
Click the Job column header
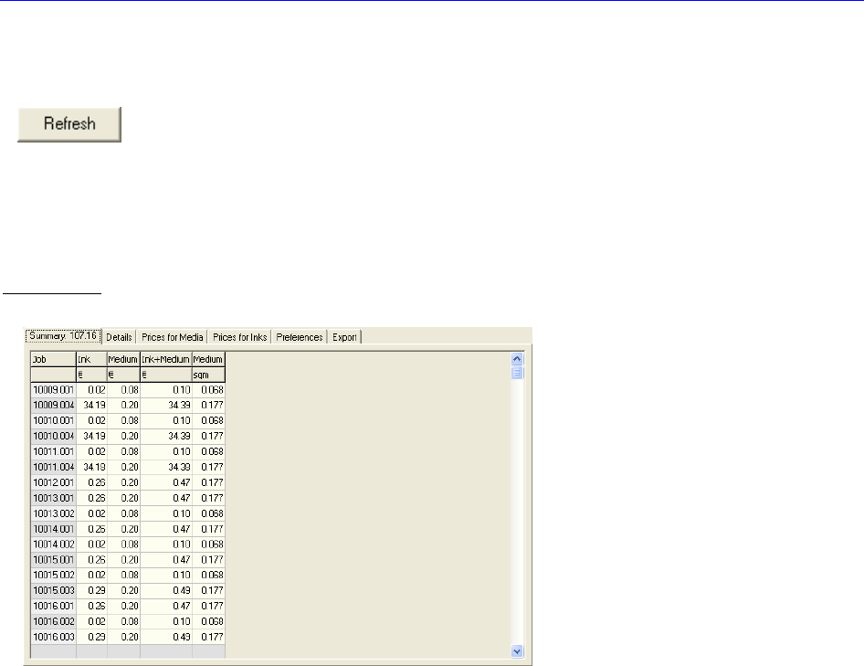coord(53,359)
